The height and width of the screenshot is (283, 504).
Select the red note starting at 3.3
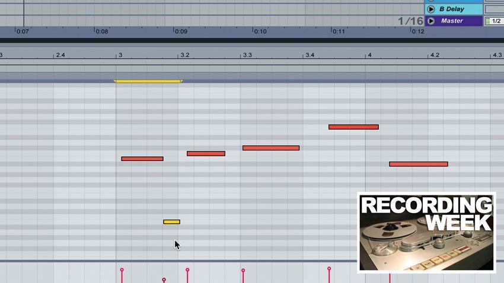pos(270,148)
